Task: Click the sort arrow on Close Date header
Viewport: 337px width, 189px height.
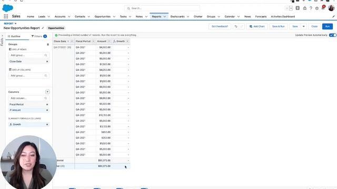Action: pos(68,41)
